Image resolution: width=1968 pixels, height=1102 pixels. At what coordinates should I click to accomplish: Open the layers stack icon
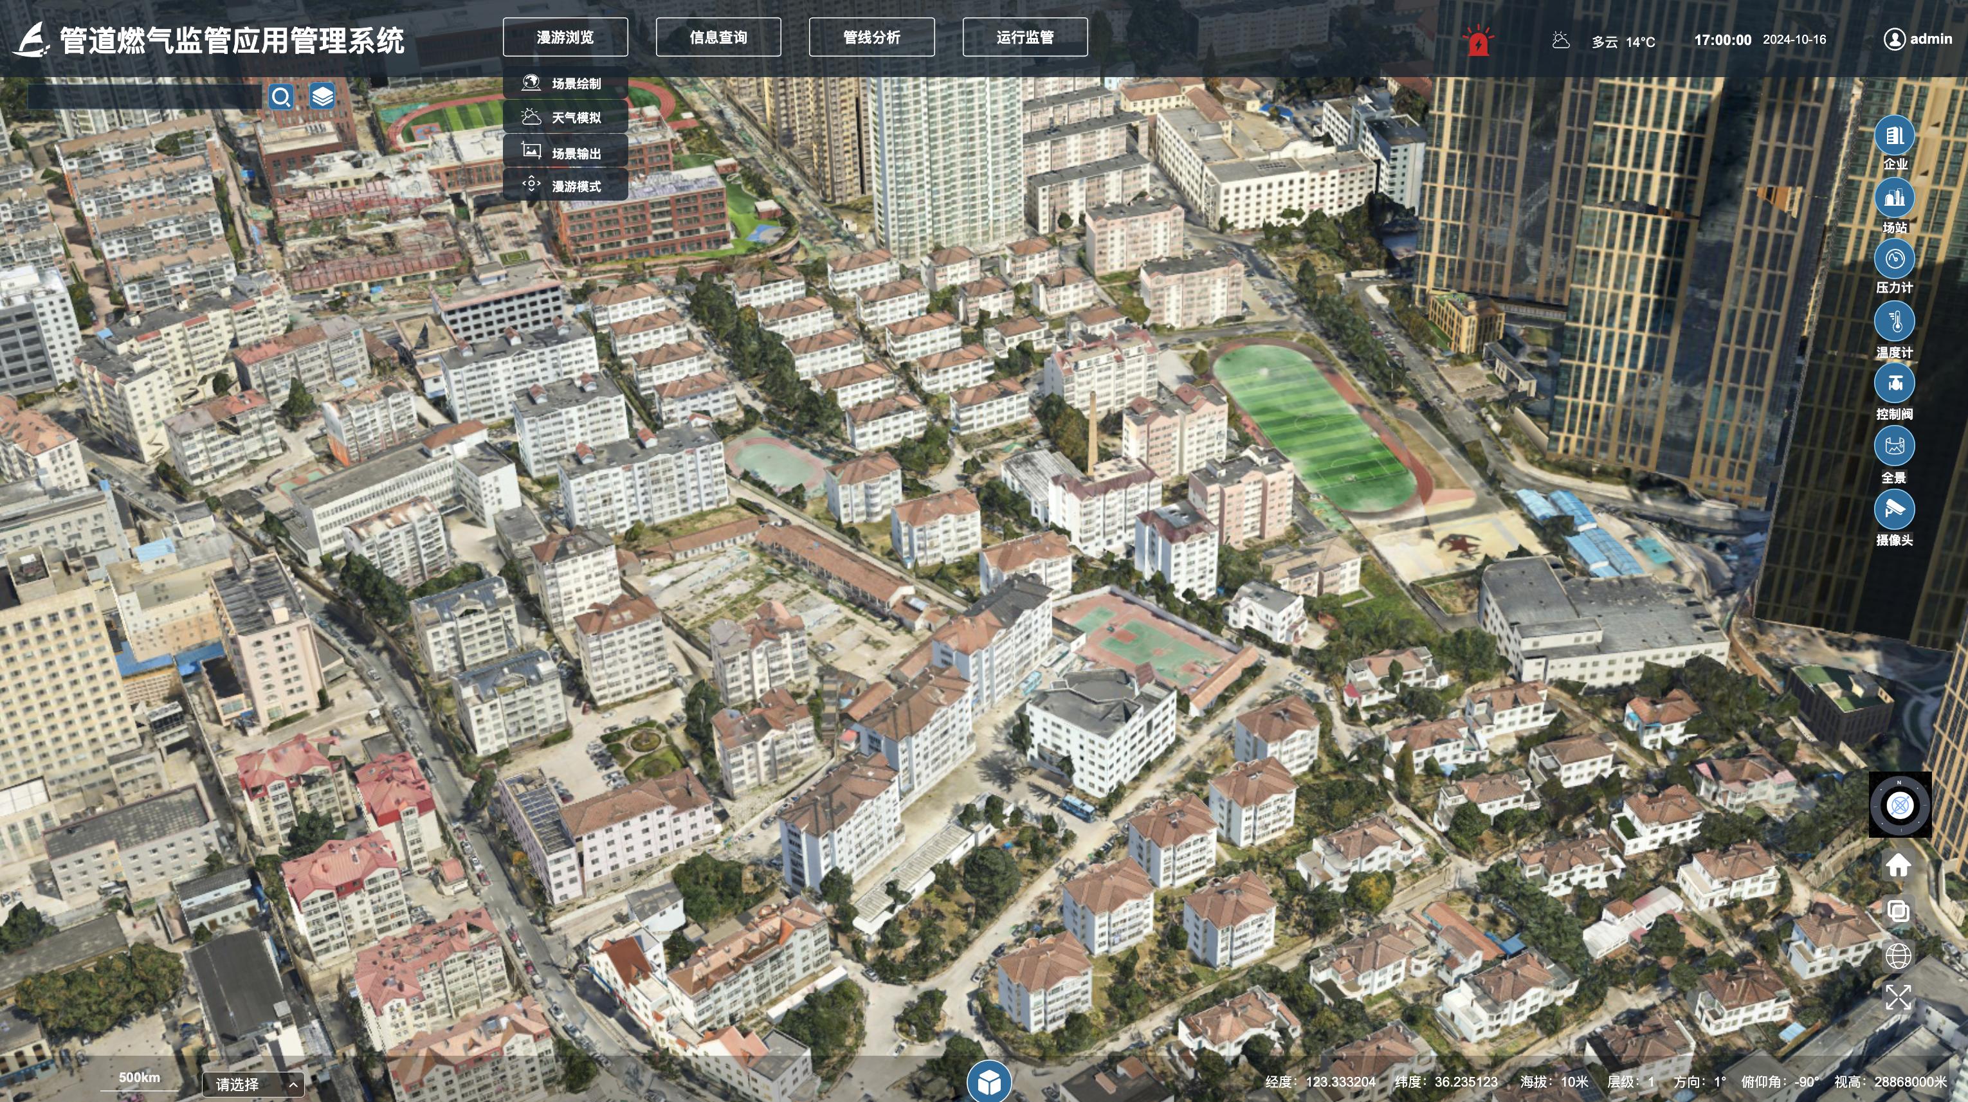point(322,96)
